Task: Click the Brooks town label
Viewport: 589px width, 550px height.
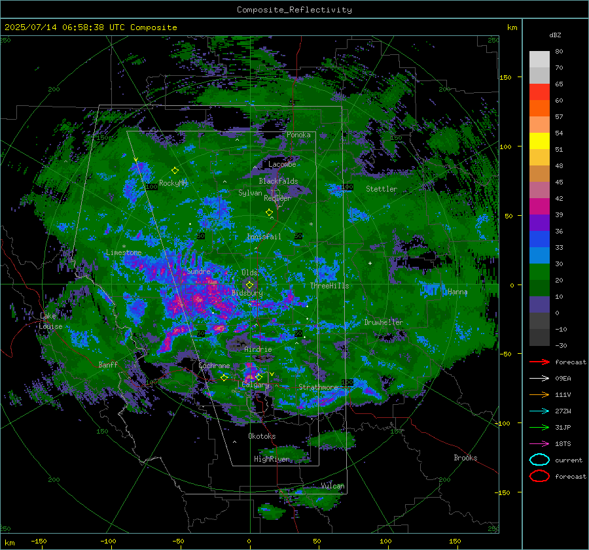Action: [465, 458]
